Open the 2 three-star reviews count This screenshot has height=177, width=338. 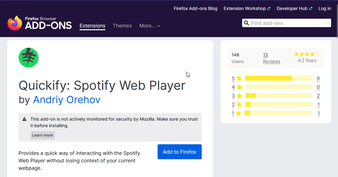(x=318, y=96)
